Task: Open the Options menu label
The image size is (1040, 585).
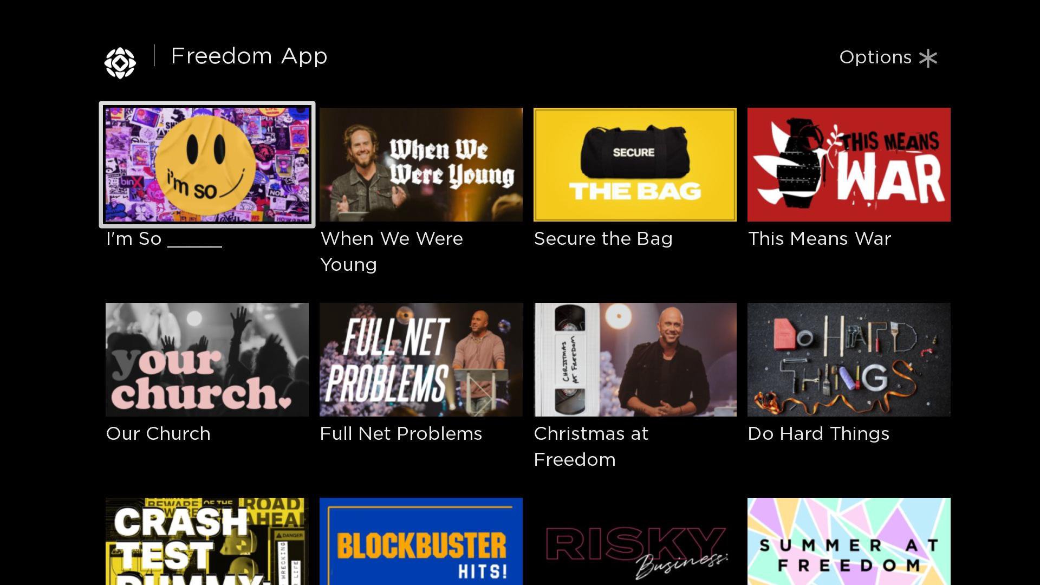Action: pos(875,57)
